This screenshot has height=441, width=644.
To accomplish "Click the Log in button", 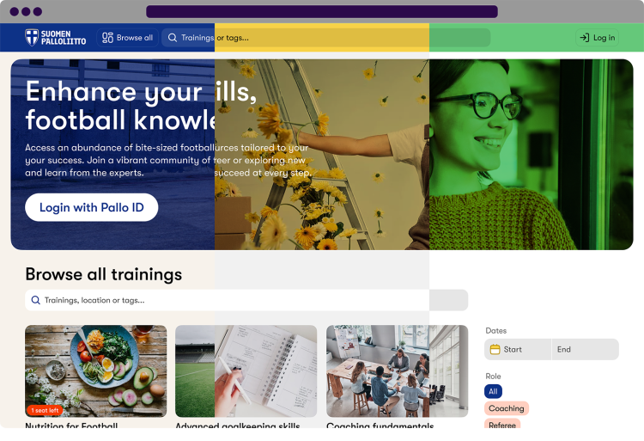I will 597,38.
